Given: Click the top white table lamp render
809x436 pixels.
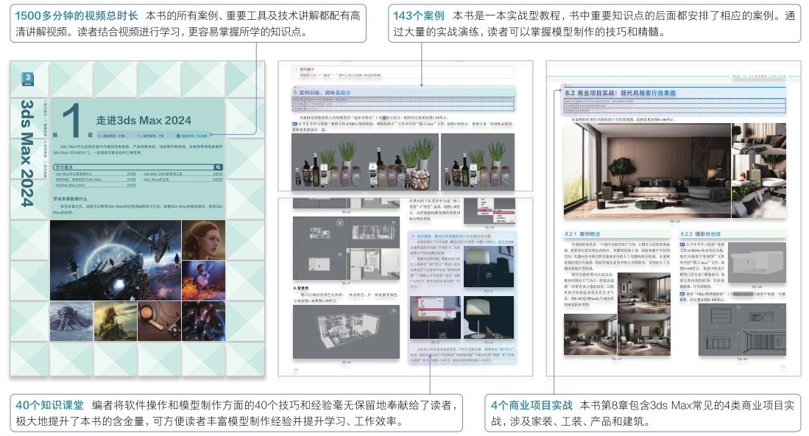Looking at the screenshot, I should 489,267.
